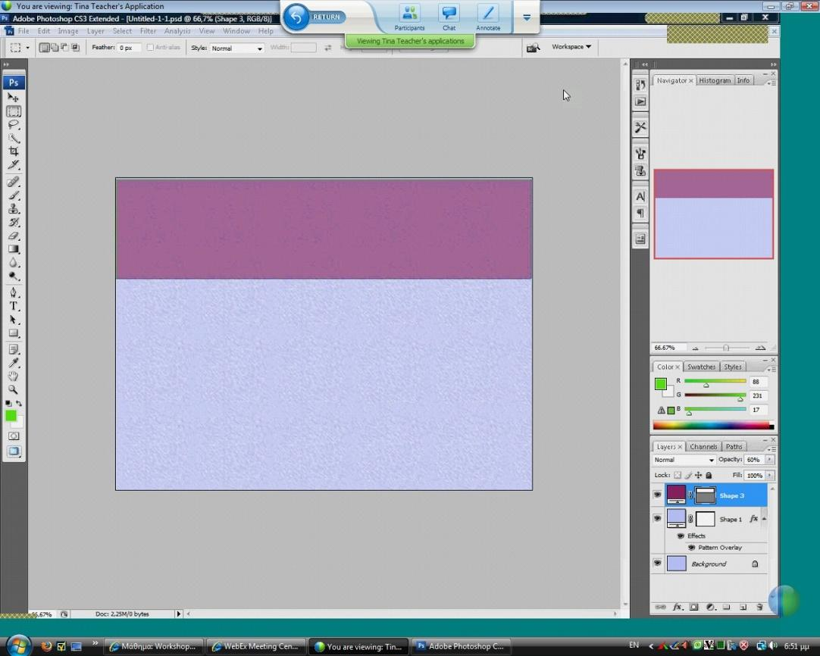Switch to the Channels tab
The height and width of the screenshot is (656, 820).
(703, 446)
